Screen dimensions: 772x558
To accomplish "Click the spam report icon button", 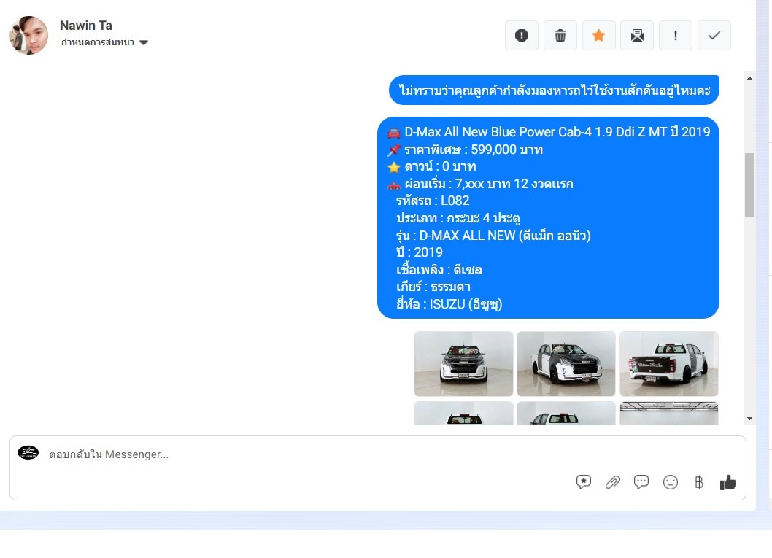I will (522, 36).
